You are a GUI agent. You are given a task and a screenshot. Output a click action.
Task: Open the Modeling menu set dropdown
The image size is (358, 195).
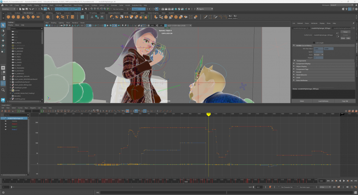pos(9,9)
